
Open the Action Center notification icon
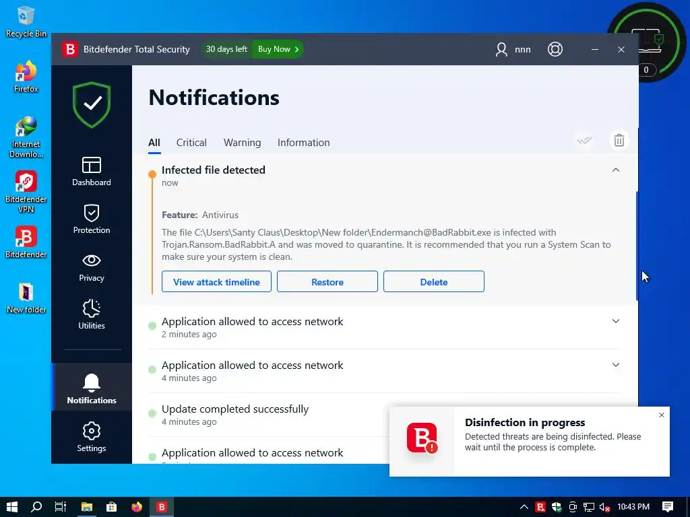click(x=668, y=507)
